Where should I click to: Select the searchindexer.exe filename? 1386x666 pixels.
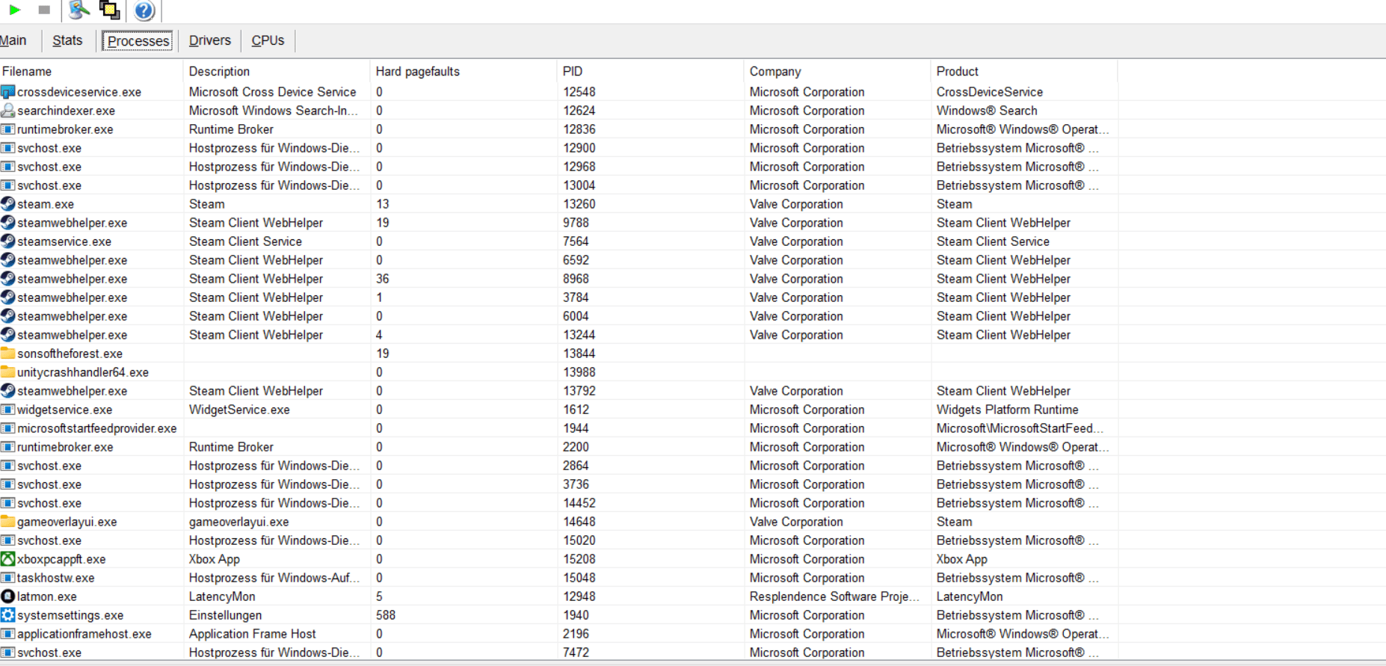(67, 111)
